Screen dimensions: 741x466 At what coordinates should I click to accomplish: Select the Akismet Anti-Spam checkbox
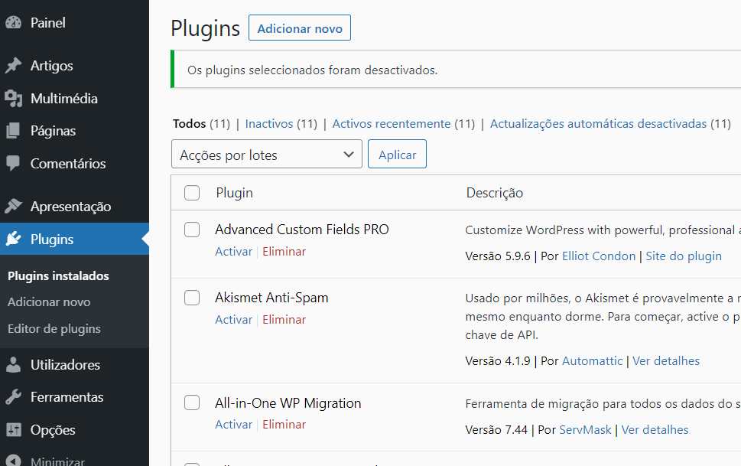click(x=192, y=298)
